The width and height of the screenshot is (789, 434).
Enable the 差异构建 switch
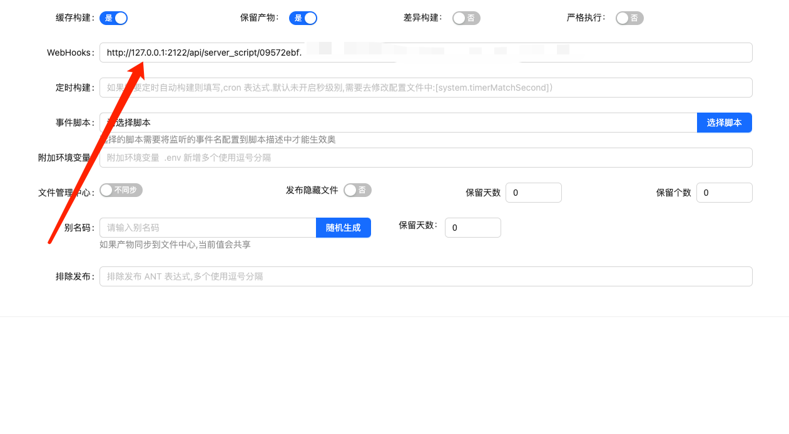click(466, 18)
